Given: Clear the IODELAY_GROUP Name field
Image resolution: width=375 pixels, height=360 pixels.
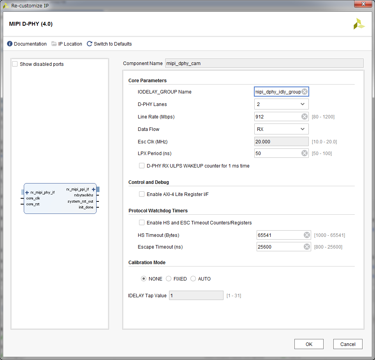Looking at the screenshot, I should click(x=305, y=92).
